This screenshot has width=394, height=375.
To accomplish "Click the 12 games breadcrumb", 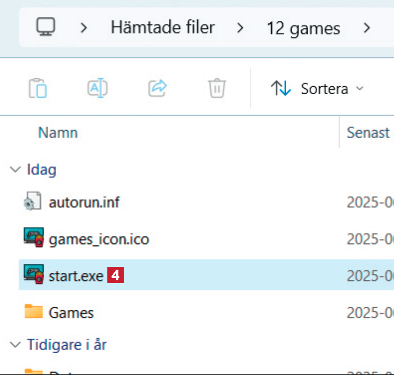I will [303, 28].
